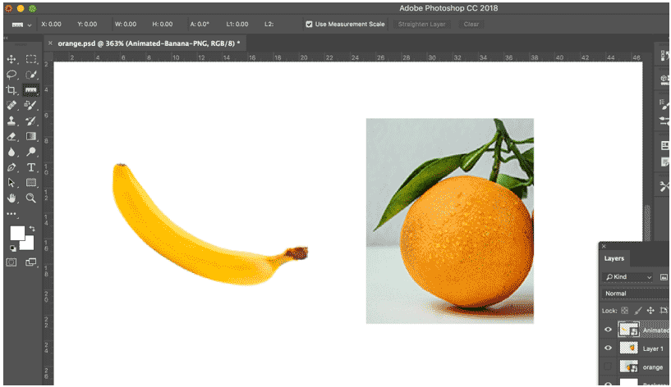This screenshot has height=387, width=671.
Task: Open the 3D panel cube icon
Action: click(x=664, y=79)
